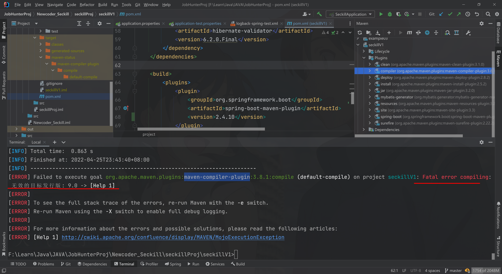Open the Git menu

138,5
